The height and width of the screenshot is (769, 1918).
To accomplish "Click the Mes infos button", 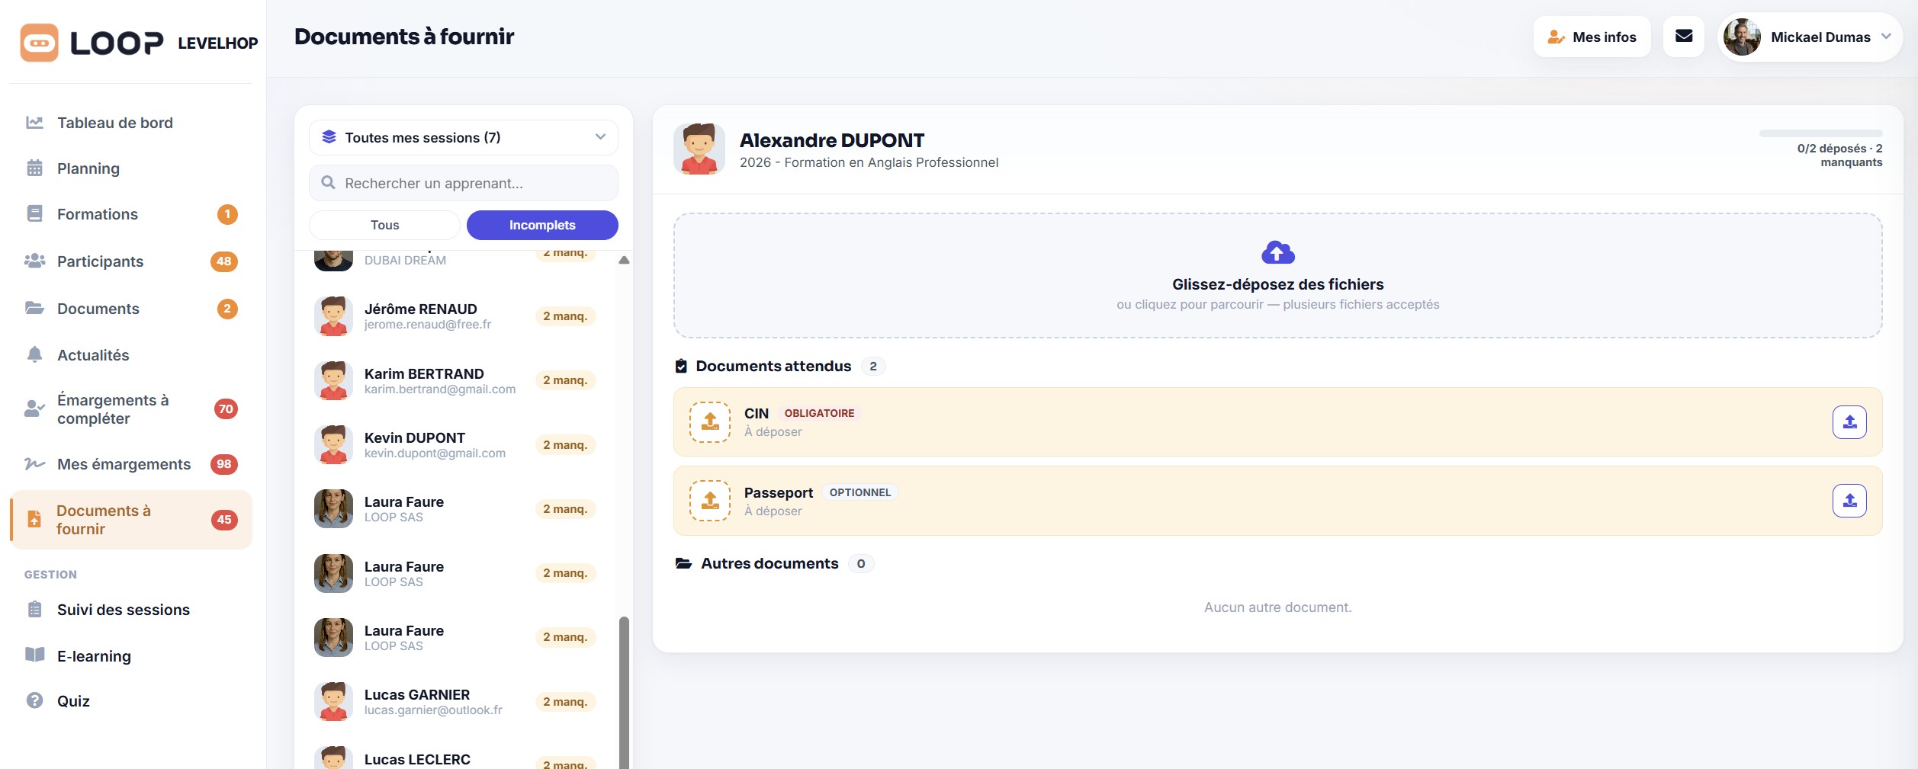I will pos(1592,37).
